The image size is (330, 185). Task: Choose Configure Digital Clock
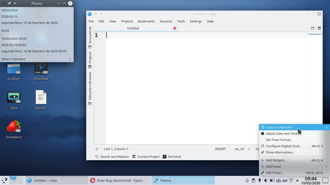[294, 146]
